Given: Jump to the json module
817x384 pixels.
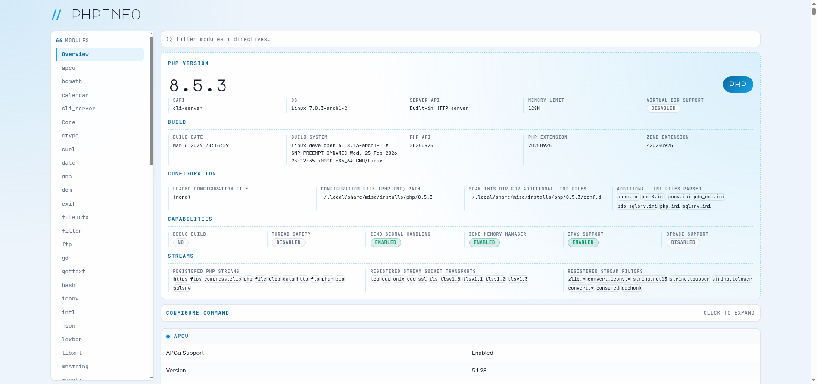Looking at the screenshot, I should point(100,326).
